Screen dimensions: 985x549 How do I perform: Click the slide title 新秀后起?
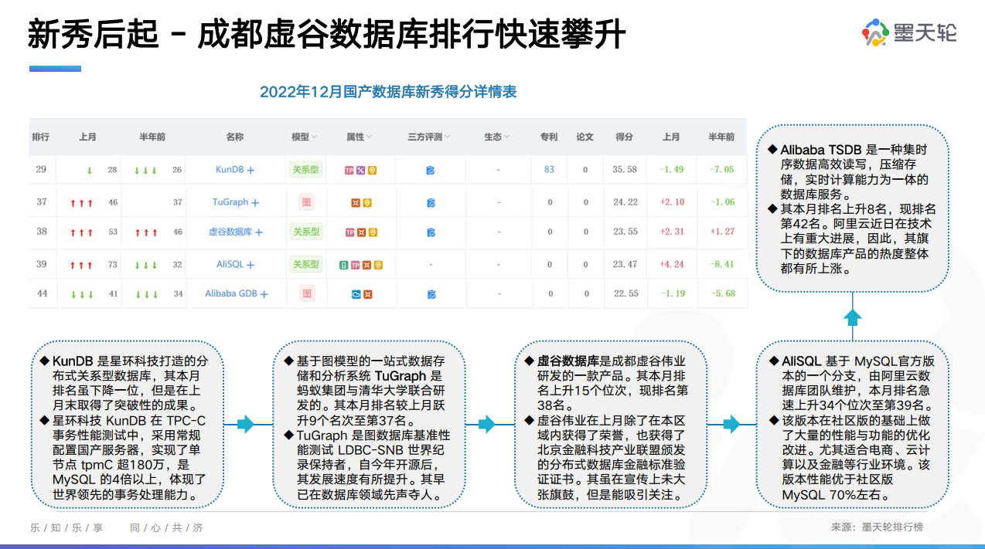93,35
